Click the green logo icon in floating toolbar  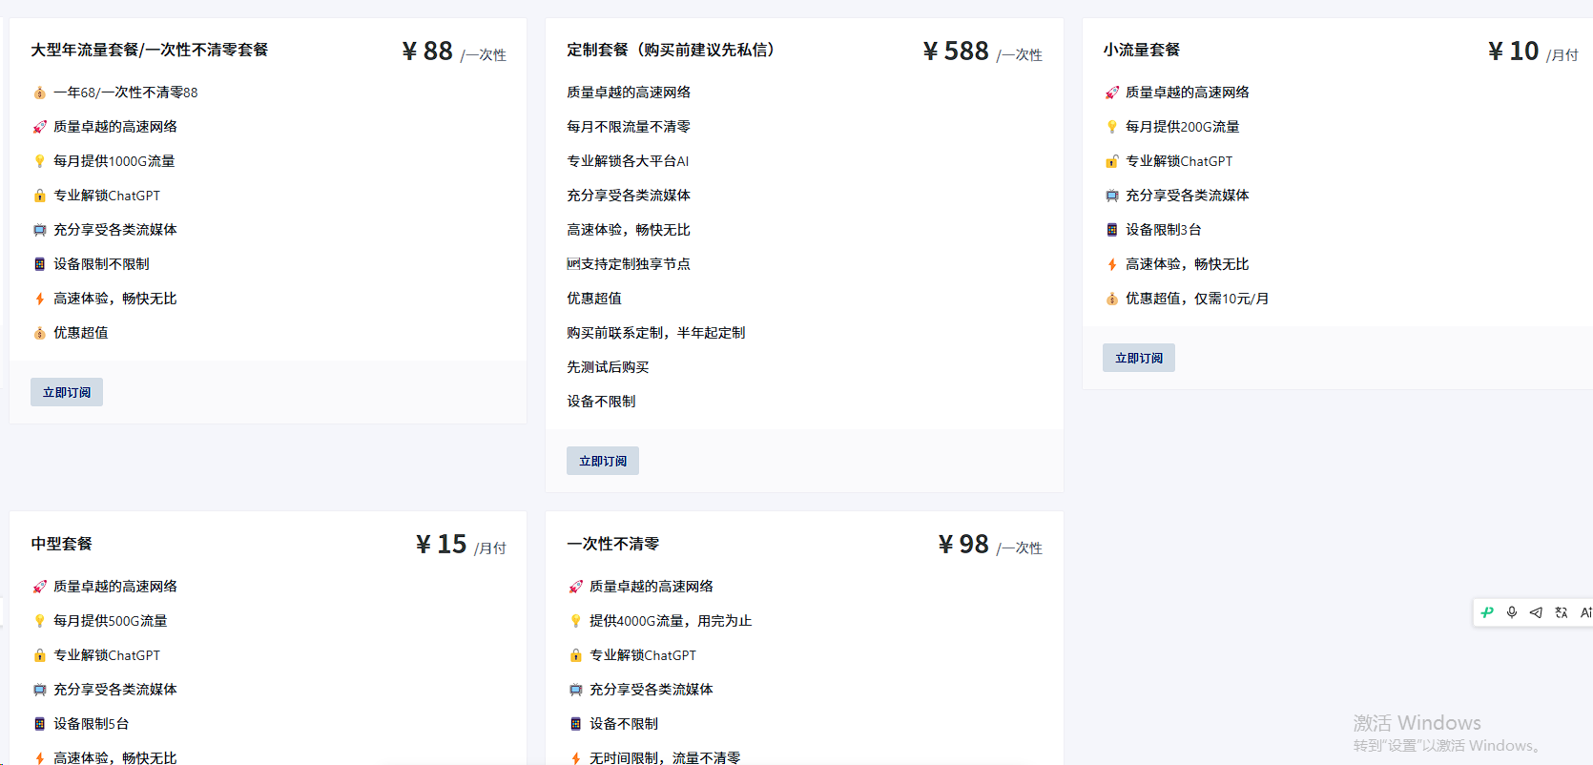click(x=1487, y=612)
